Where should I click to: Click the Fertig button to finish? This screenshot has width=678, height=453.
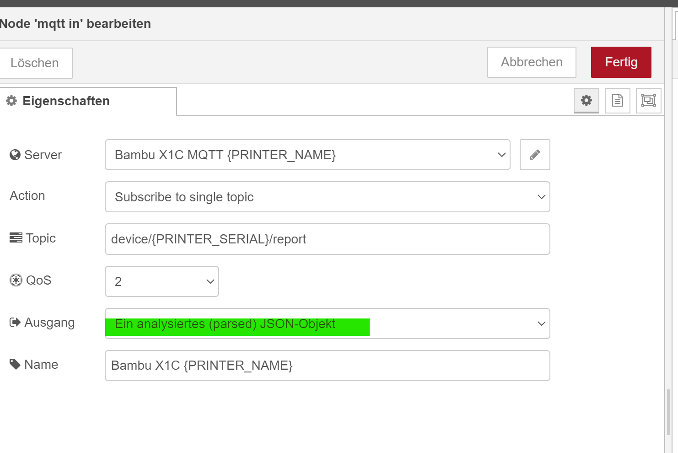coord(621,62)
